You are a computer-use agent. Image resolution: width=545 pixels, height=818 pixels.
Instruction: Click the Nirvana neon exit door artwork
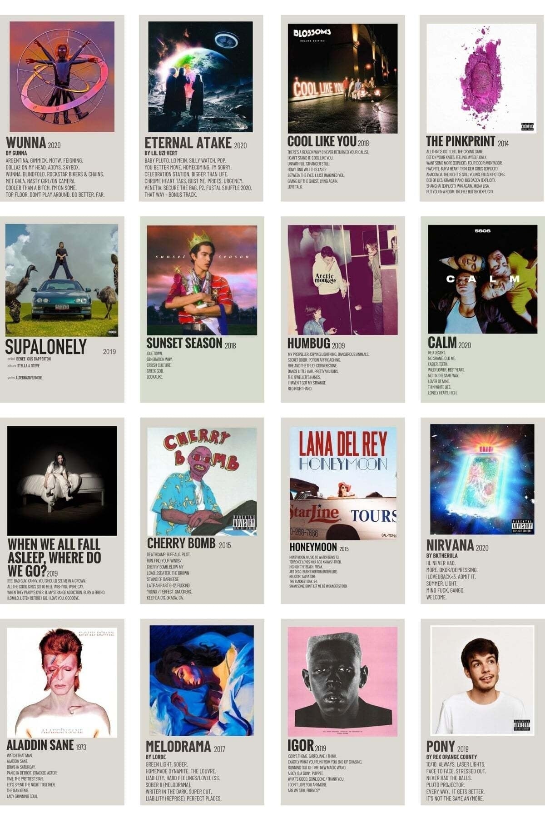click(x=482, y=479)
